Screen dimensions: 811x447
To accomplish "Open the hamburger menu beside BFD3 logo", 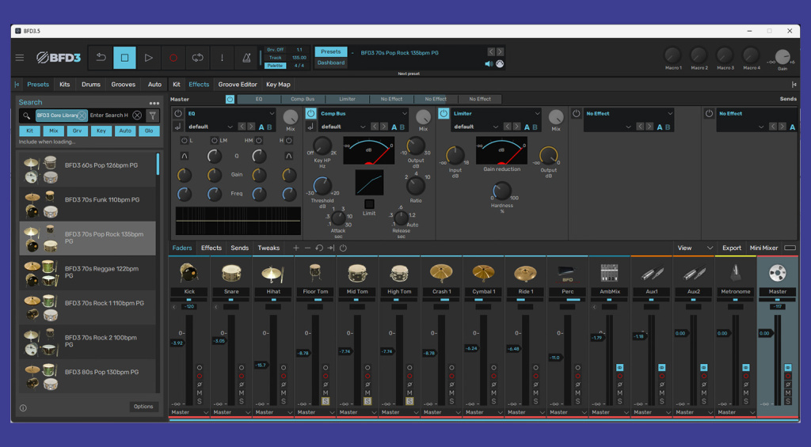I will 20,58.
